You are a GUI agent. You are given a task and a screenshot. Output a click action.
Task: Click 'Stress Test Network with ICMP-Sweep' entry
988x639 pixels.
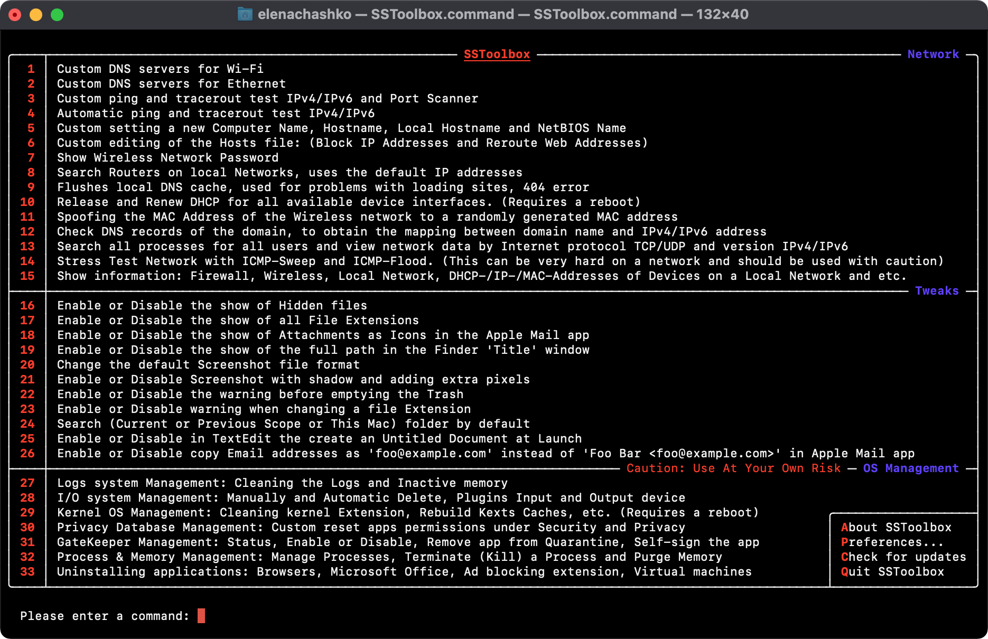[x=500, y=261]
